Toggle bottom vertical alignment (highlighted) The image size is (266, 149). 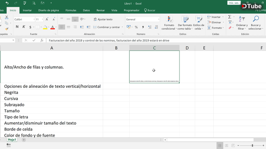coord(75,19)
